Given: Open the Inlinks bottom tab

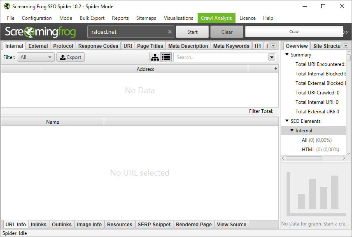Looking at the screenshot, I should [39, 224].
